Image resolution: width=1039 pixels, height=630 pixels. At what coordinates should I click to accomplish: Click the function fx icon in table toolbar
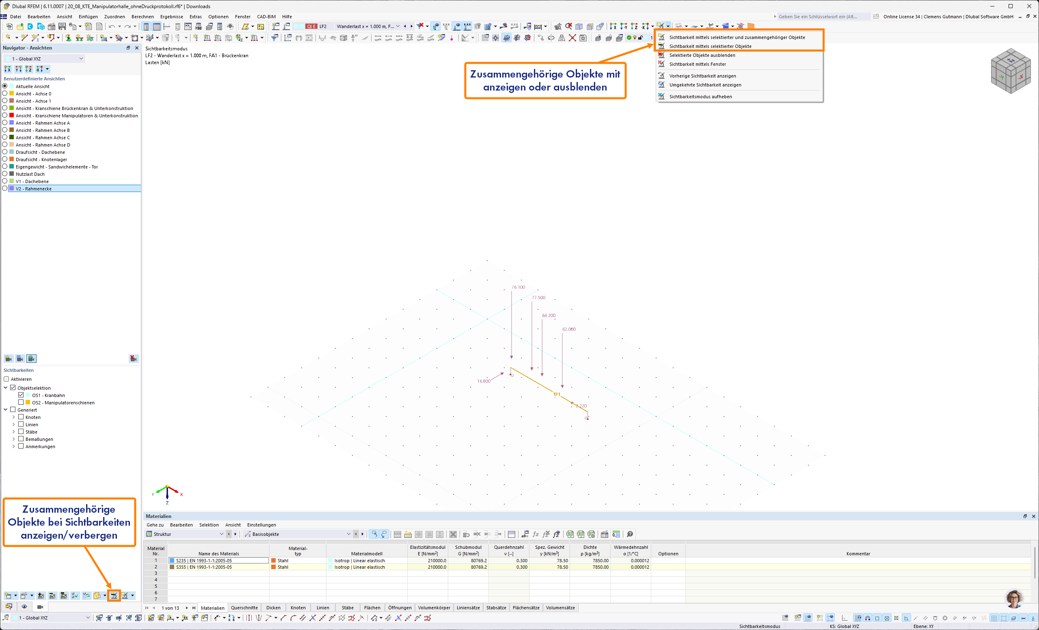point(536,534)
